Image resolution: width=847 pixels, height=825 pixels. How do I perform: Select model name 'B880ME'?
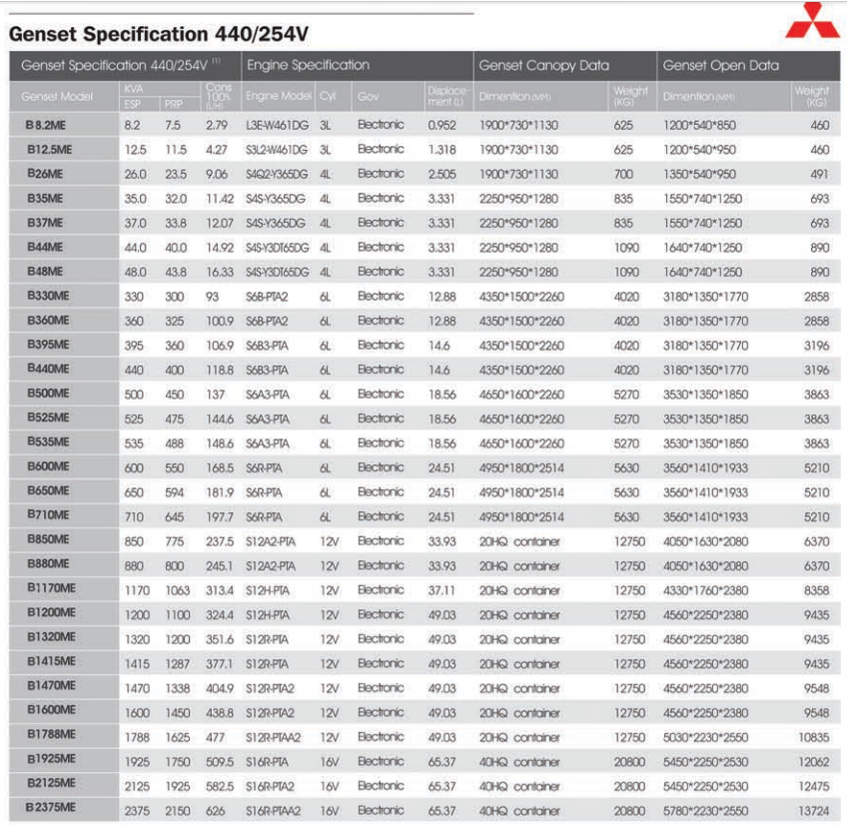48,564
